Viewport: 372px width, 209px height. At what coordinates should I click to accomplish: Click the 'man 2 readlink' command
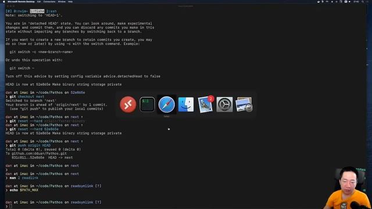[24, 178]
